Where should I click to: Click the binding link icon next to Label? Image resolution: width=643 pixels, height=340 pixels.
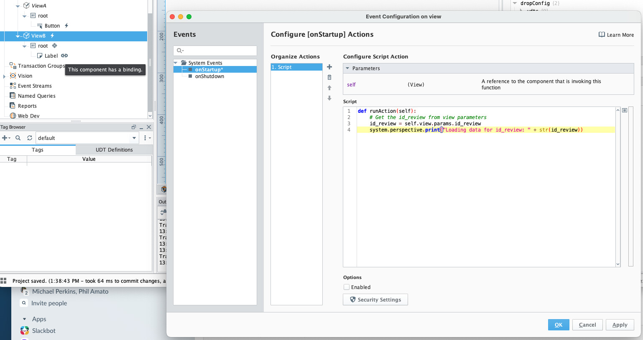pyautogui.click(x=64, y=56)
